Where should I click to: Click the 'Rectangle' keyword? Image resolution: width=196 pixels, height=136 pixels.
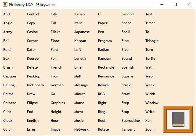106,67
